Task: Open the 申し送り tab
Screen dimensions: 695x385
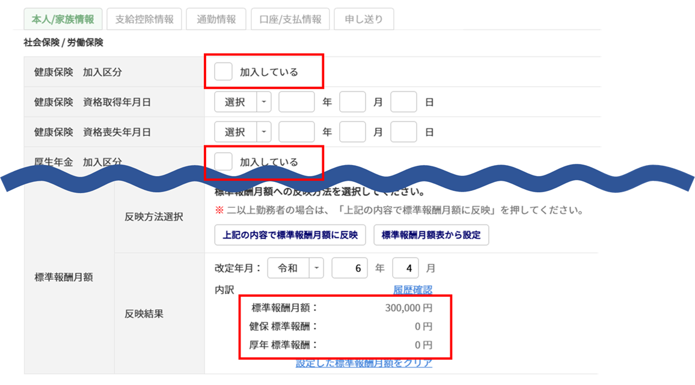Action: pyautogui.click(x=364, y=19)
